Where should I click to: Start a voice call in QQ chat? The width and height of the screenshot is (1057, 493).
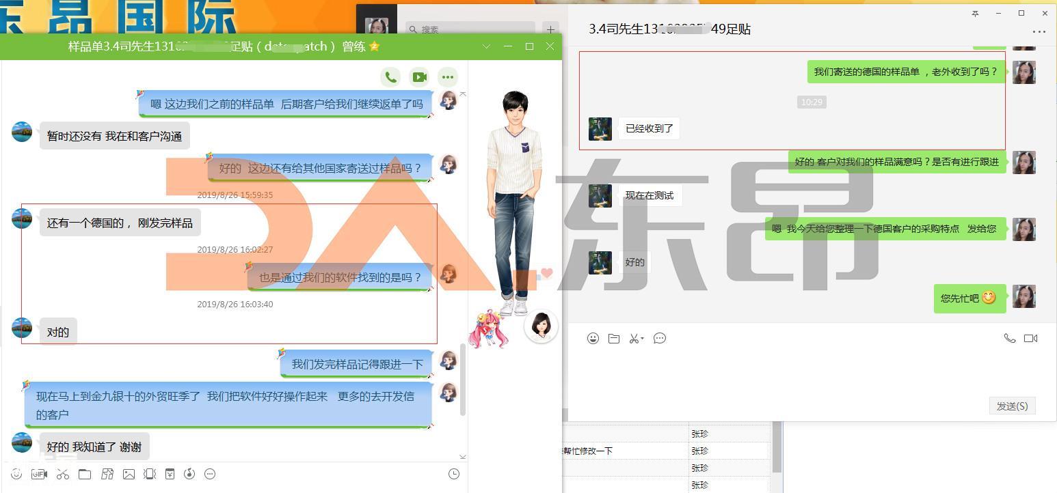click(x=390, y=77)
